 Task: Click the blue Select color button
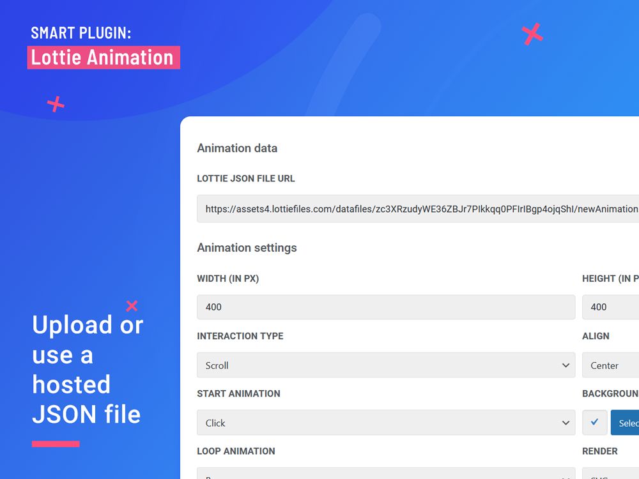(625, 422)
